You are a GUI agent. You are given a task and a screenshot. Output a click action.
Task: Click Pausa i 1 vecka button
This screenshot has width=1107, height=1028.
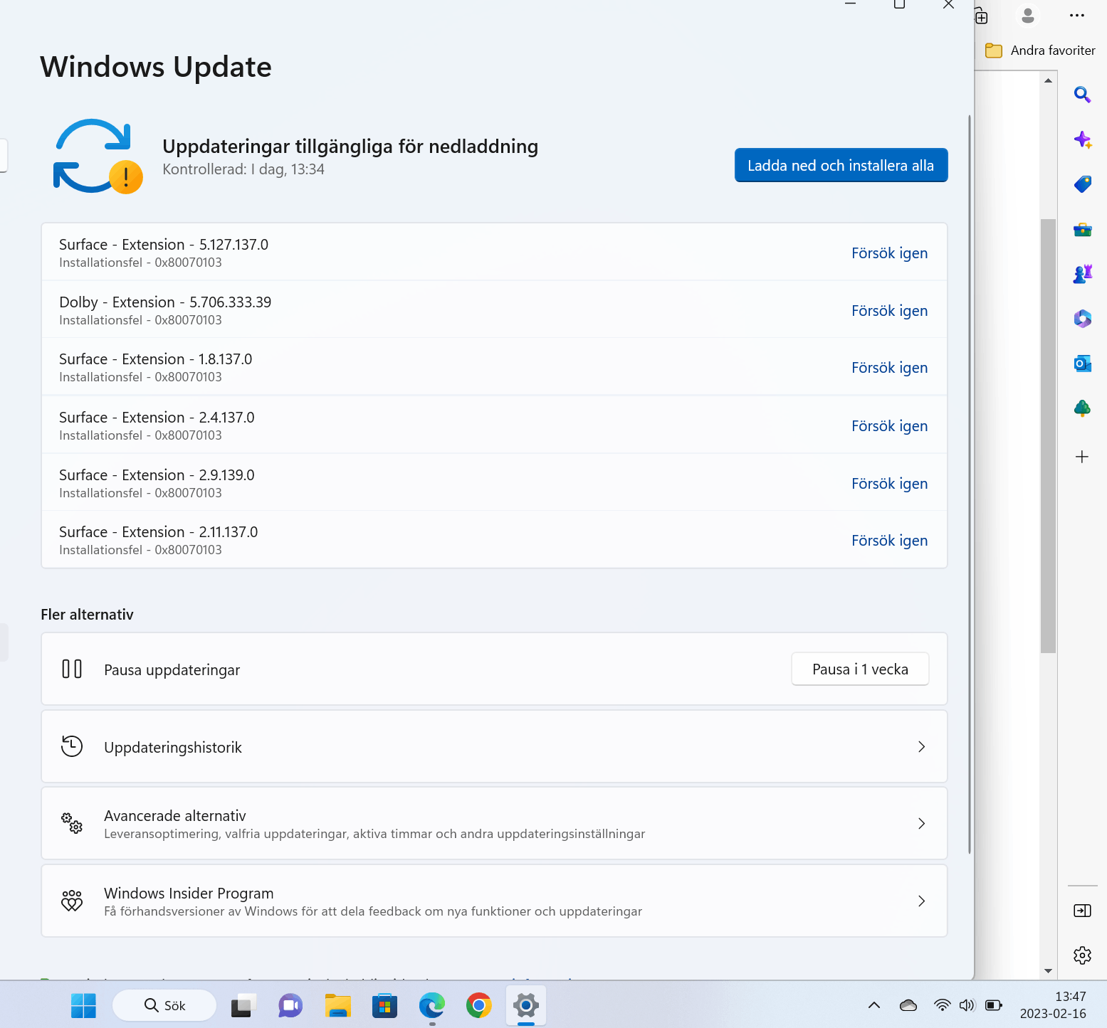(860, 669)
